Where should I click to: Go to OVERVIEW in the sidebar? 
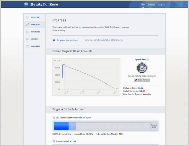[x=35, y=17]
